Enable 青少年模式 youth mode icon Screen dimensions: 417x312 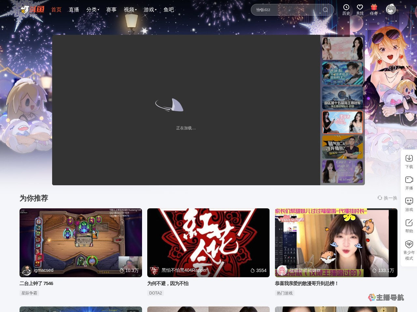(x=409, y=244)
